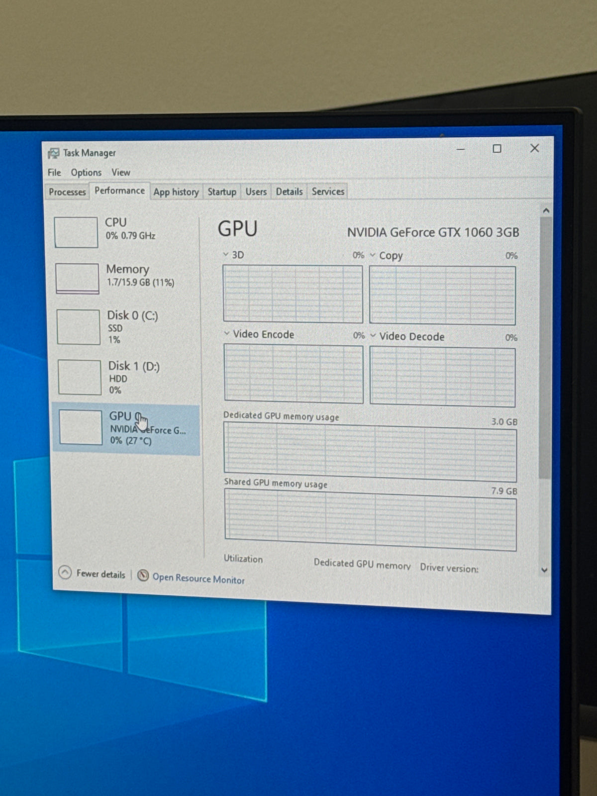This screenshot has width=597, height=796.
Task: Collapse view with Fewer details button
Action: click(92, 574)
